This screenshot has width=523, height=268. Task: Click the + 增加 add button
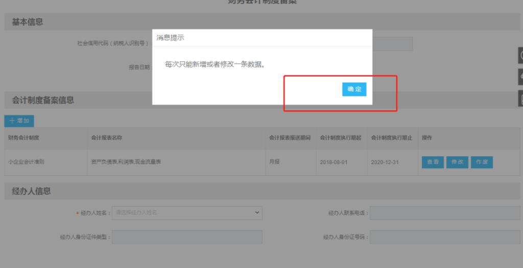tap(19, 121)
